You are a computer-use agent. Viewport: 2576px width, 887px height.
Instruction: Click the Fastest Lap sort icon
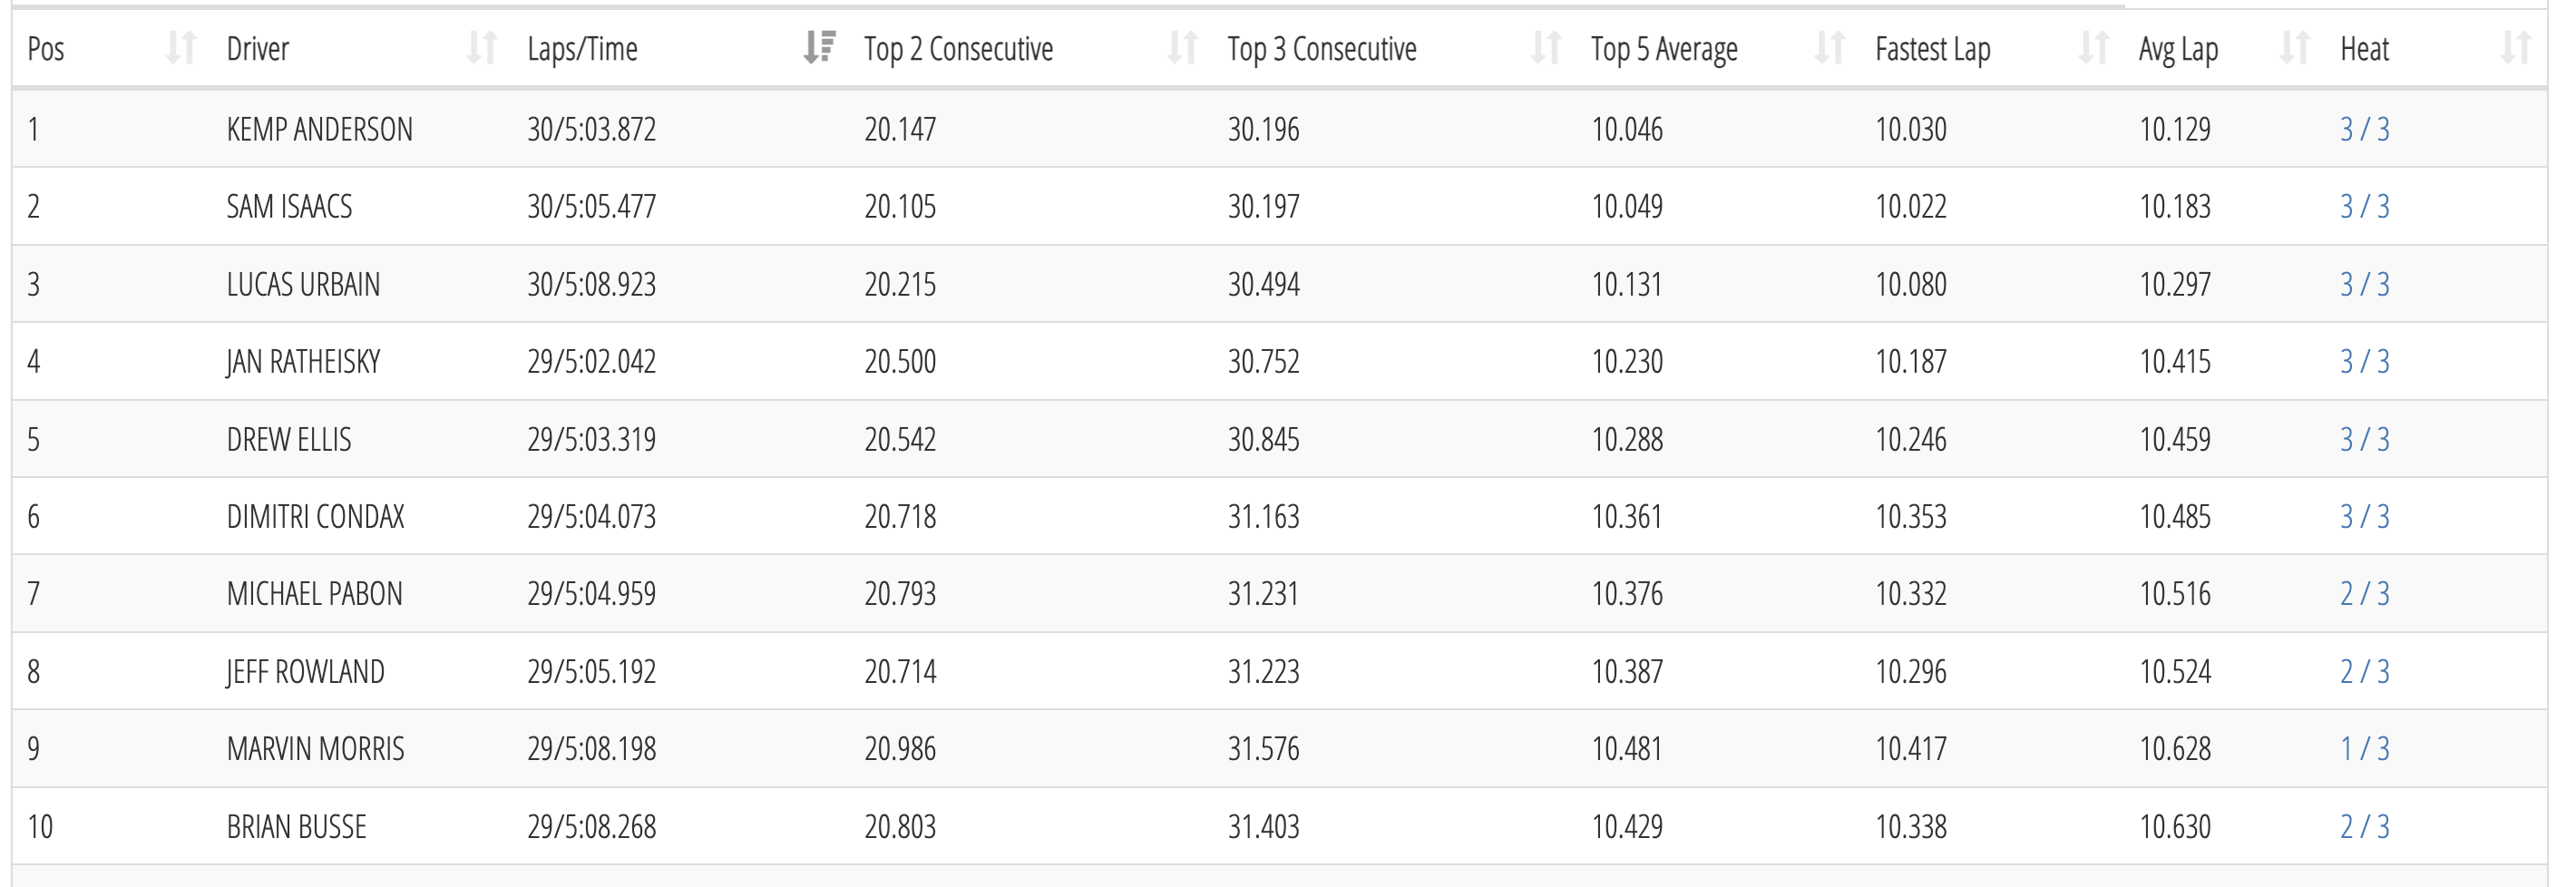[2093, 48]
